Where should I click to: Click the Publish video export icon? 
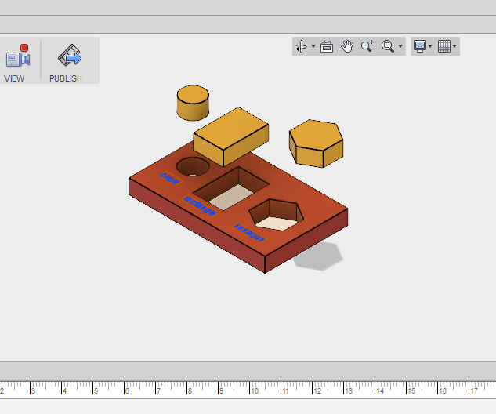[x=69, y=56]
